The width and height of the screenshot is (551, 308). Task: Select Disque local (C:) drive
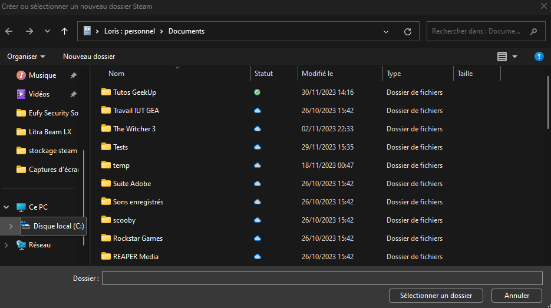[53, 226]
